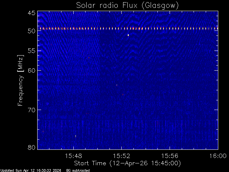Click the 15:52 time tick label
This screenshot has height=172, width=229.
[x=122, y=156]
